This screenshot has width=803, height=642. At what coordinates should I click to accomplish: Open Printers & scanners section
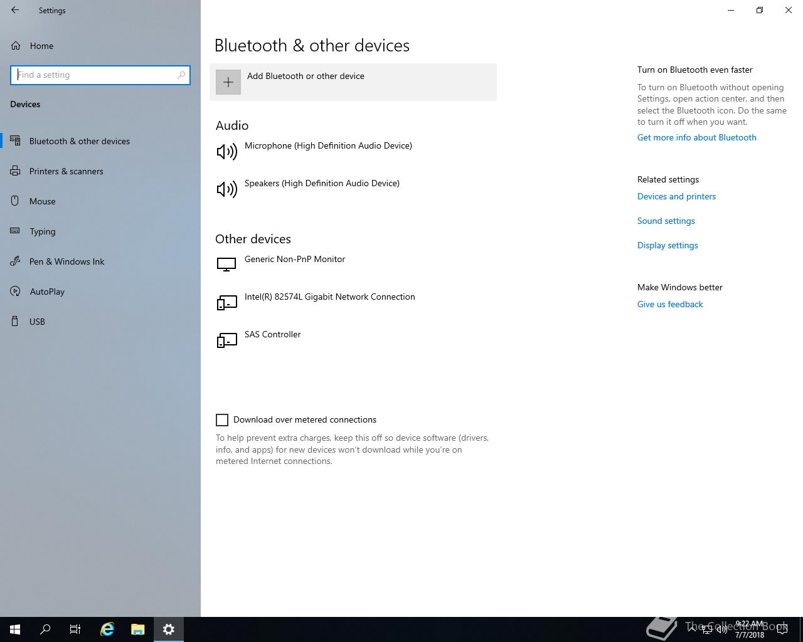(x=100, y=171)
